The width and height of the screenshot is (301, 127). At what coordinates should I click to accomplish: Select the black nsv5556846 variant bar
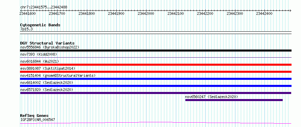point(156,51)
